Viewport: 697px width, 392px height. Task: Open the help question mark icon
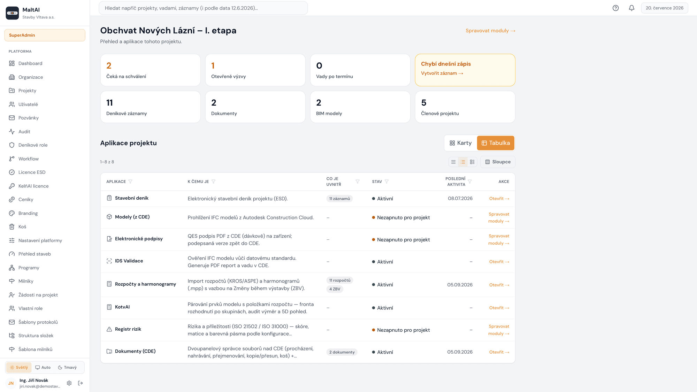[x=615, y=8]
